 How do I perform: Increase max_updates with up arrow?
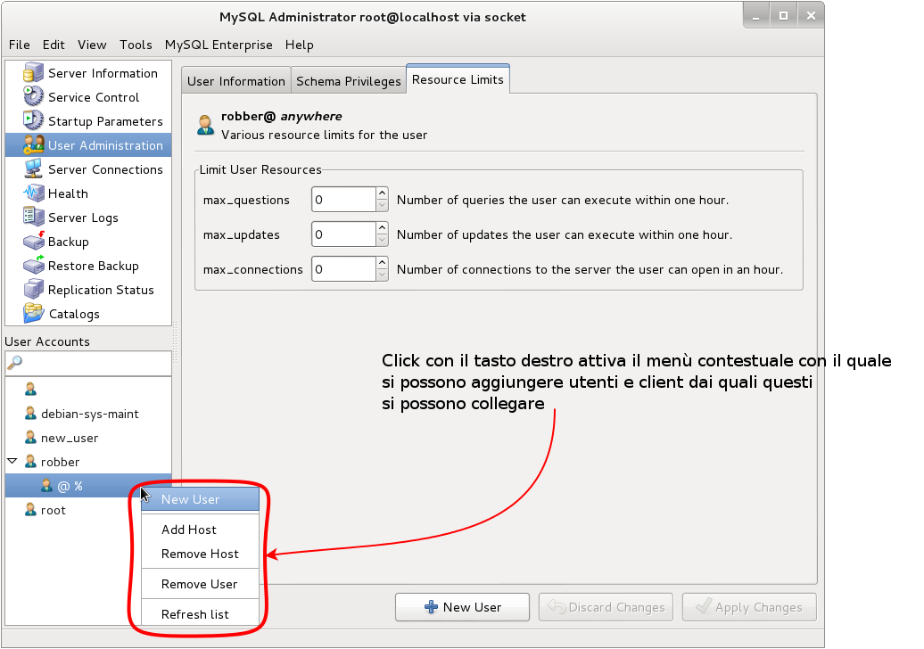point(382,228)
